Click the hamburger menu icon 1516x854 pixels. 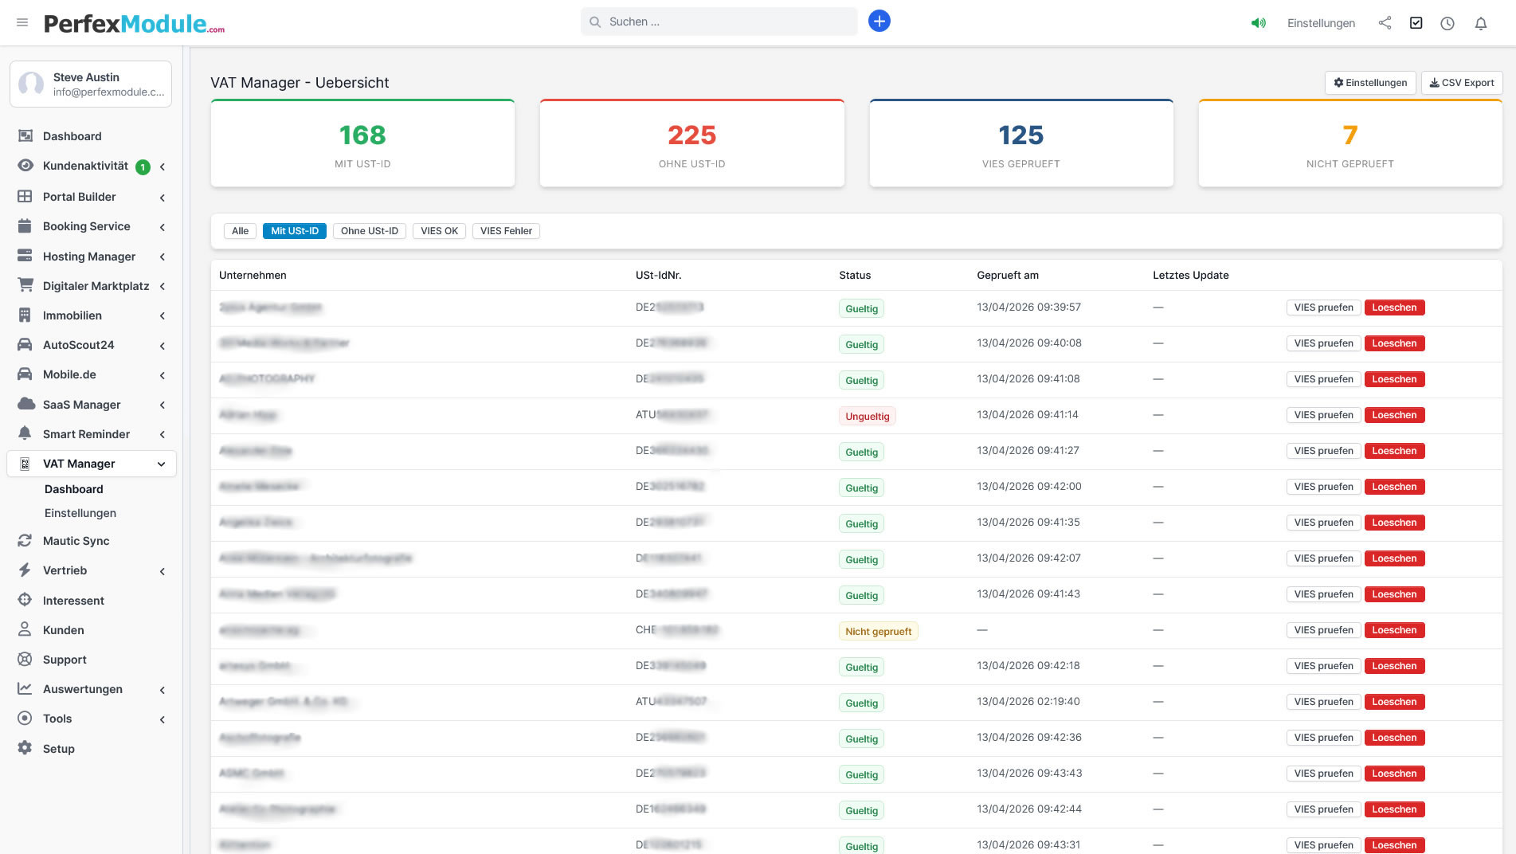(22, 22)
